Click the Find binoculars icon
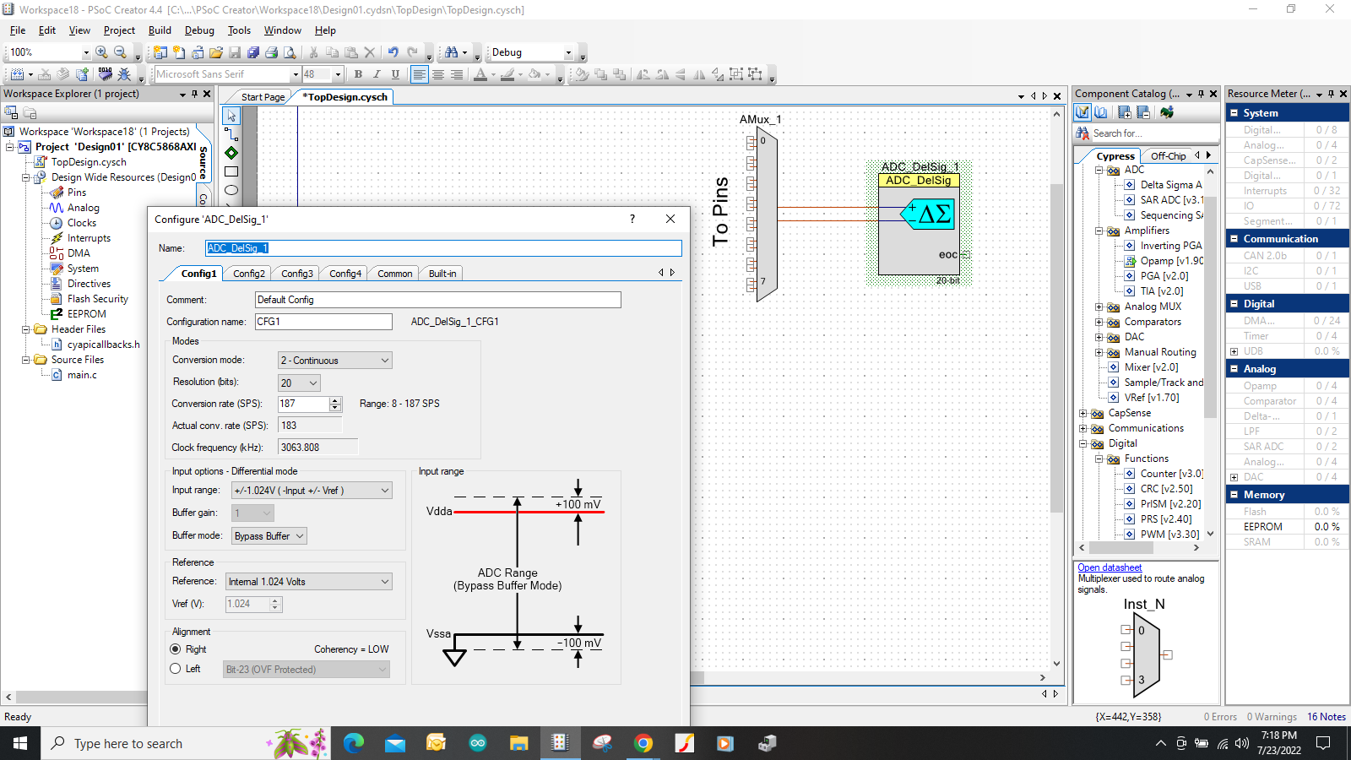 click(452, 52)
